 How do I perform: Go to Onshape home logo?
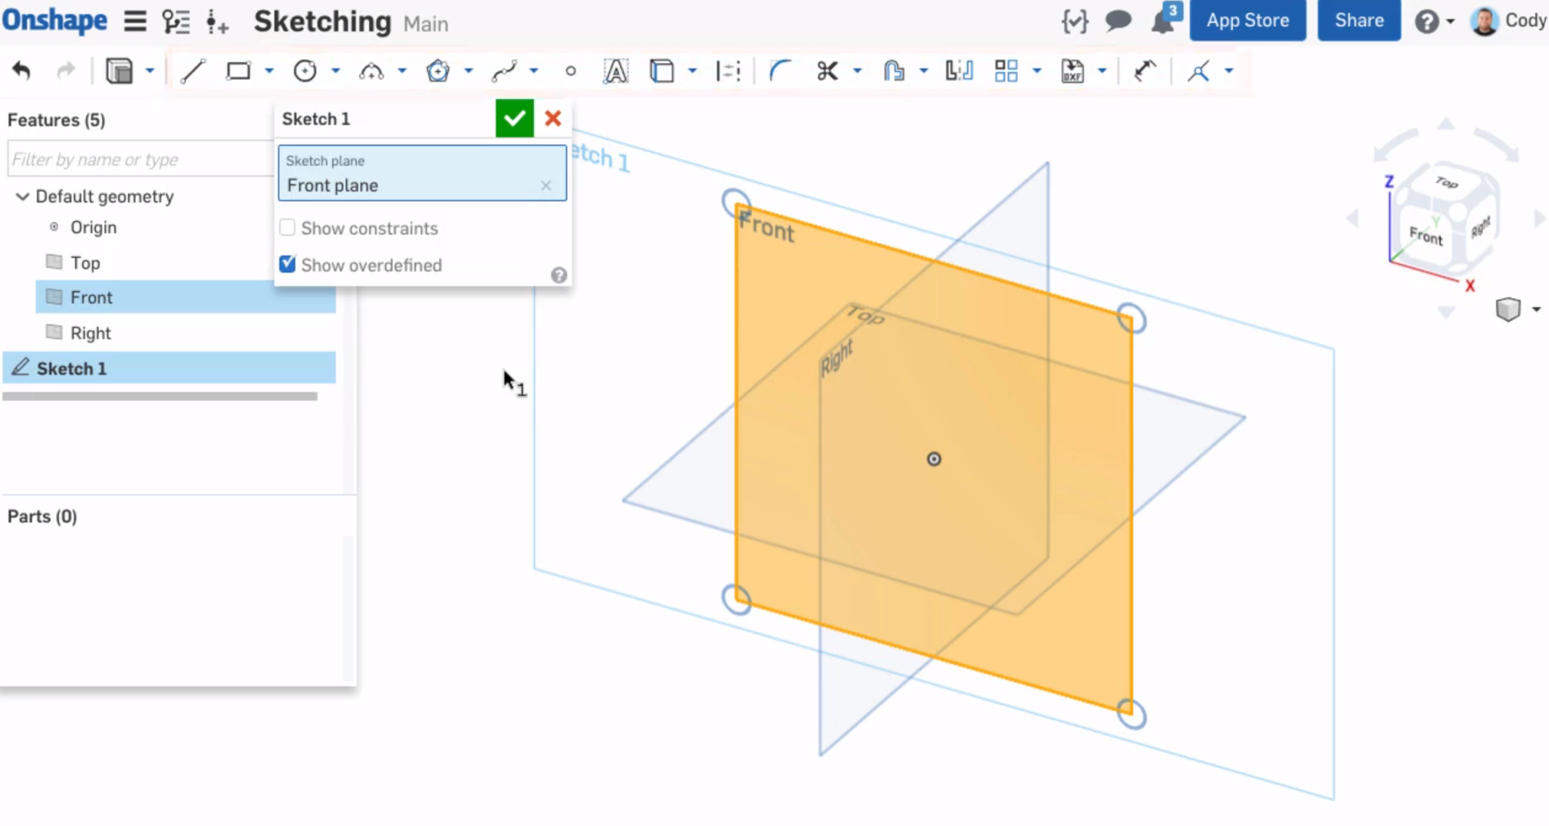tap(54, 20)
